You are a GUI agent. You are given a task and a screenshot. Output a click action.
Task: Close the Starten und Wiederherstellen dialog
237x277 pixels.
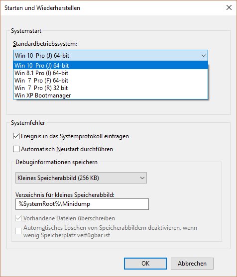(x=229, y=7)
